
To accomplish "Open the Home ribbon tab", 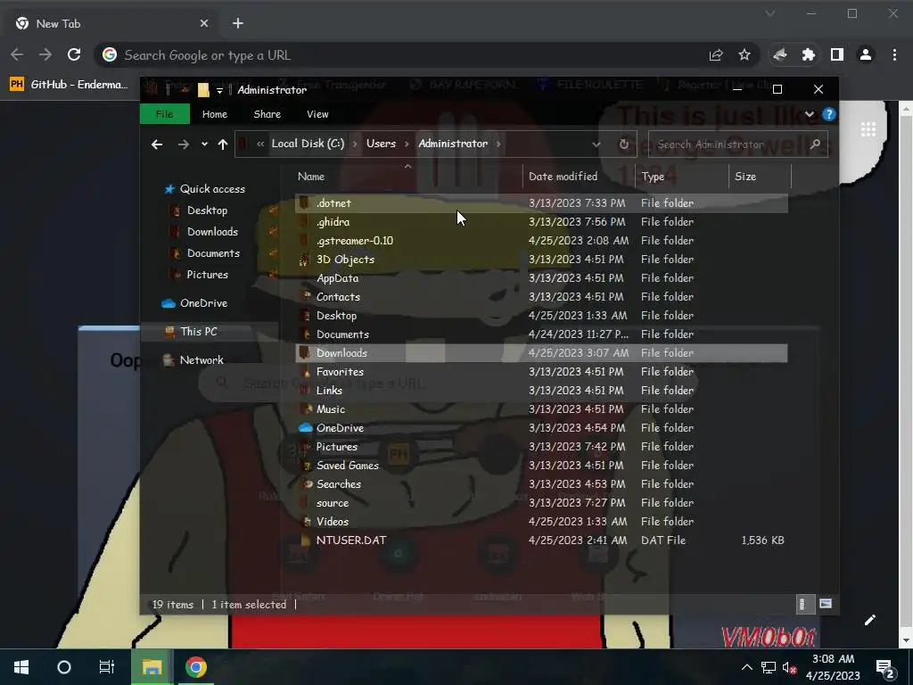I will click(x=214, y=114).
